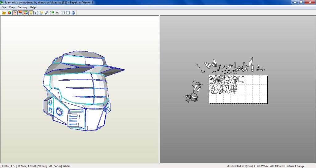Open the File menu
316x168 pixels.
[4, 7]
